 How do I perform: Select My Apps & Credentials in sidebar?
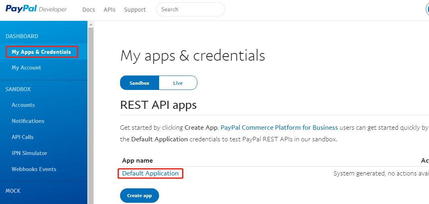41,52
